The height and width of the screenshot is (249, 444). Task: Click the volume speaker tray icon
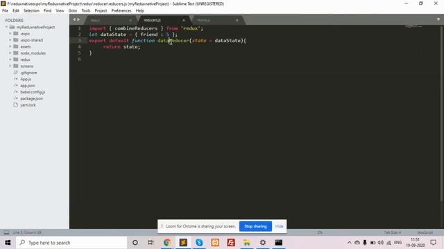(x=381, y=243)
